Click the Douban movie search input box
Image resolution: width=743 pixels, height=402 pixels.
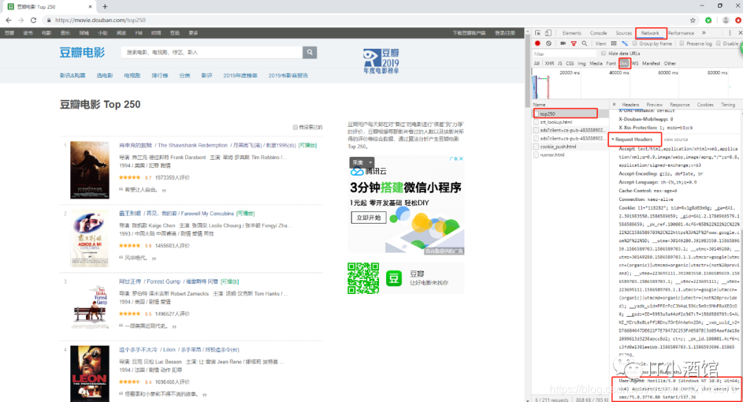[212, 52]
